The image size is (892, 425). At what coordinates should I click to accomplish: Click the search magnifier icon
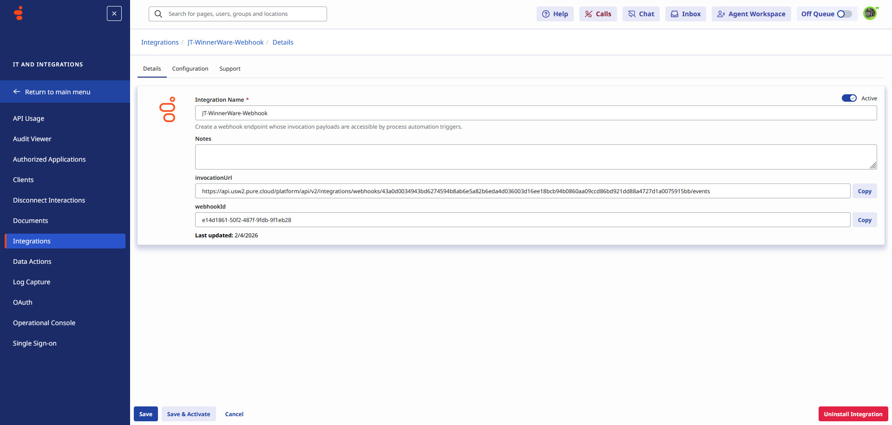tap(158, 14)
